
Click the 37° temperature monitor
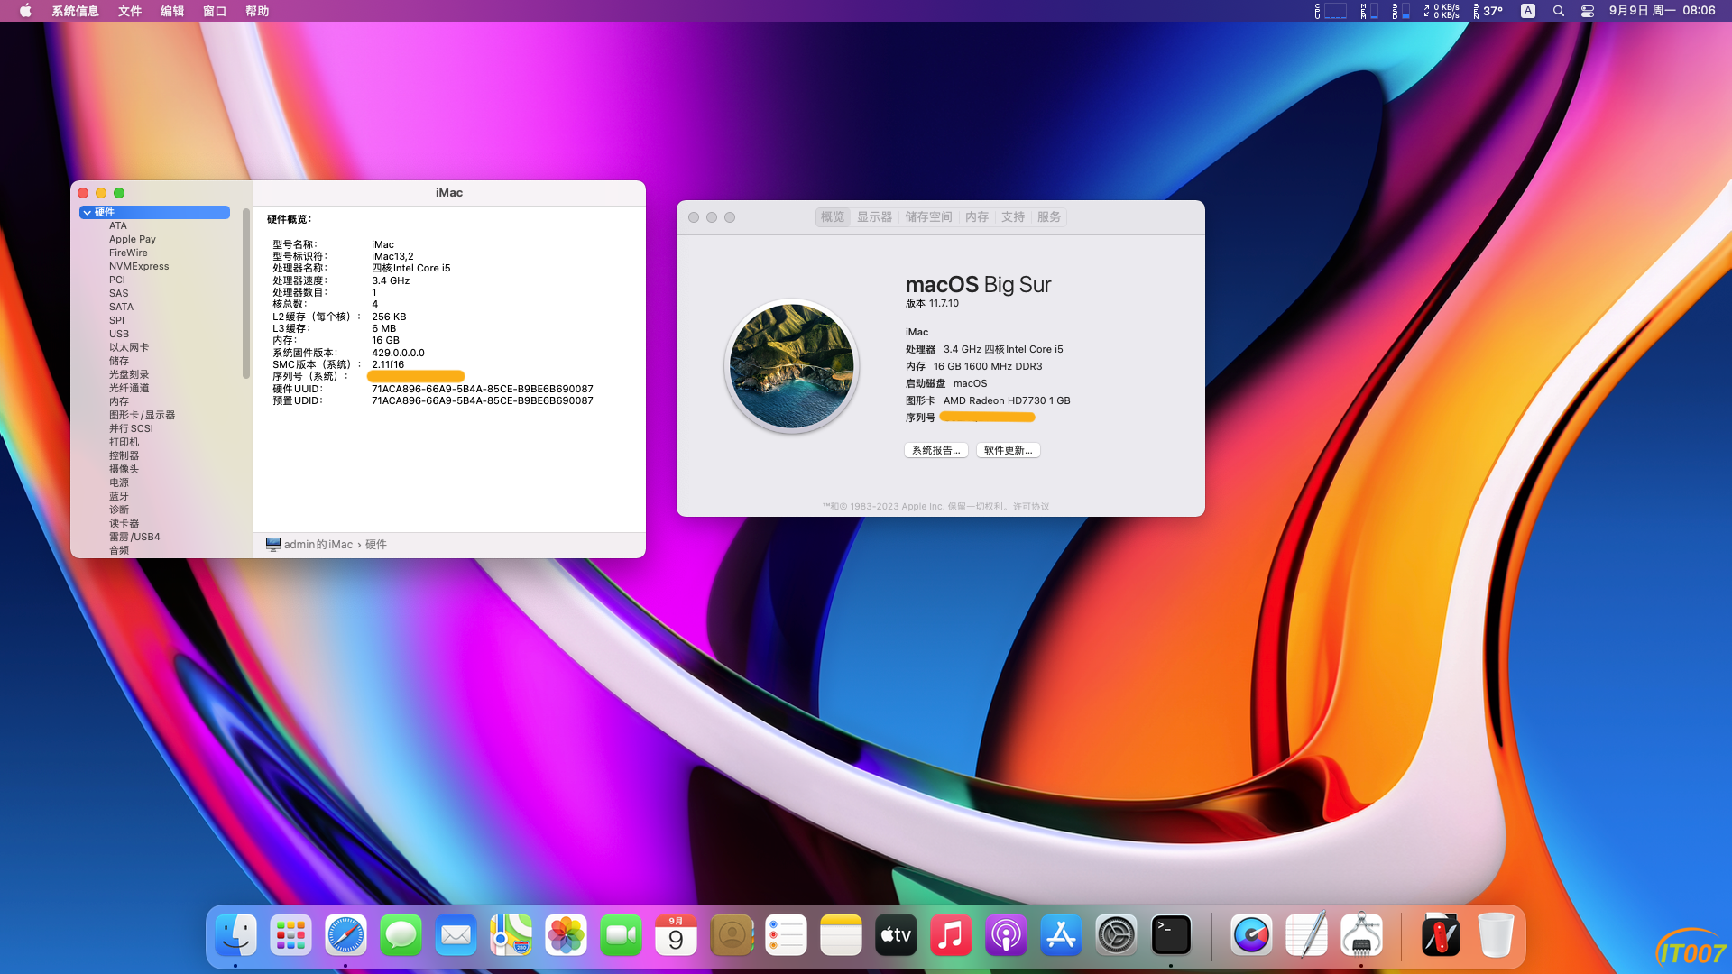click(1488, 11)
